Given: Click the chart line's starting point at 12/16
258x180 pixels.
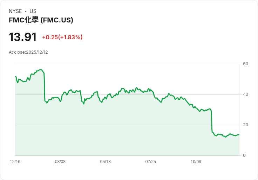Looking at the screenshot, I should (15, 76).
